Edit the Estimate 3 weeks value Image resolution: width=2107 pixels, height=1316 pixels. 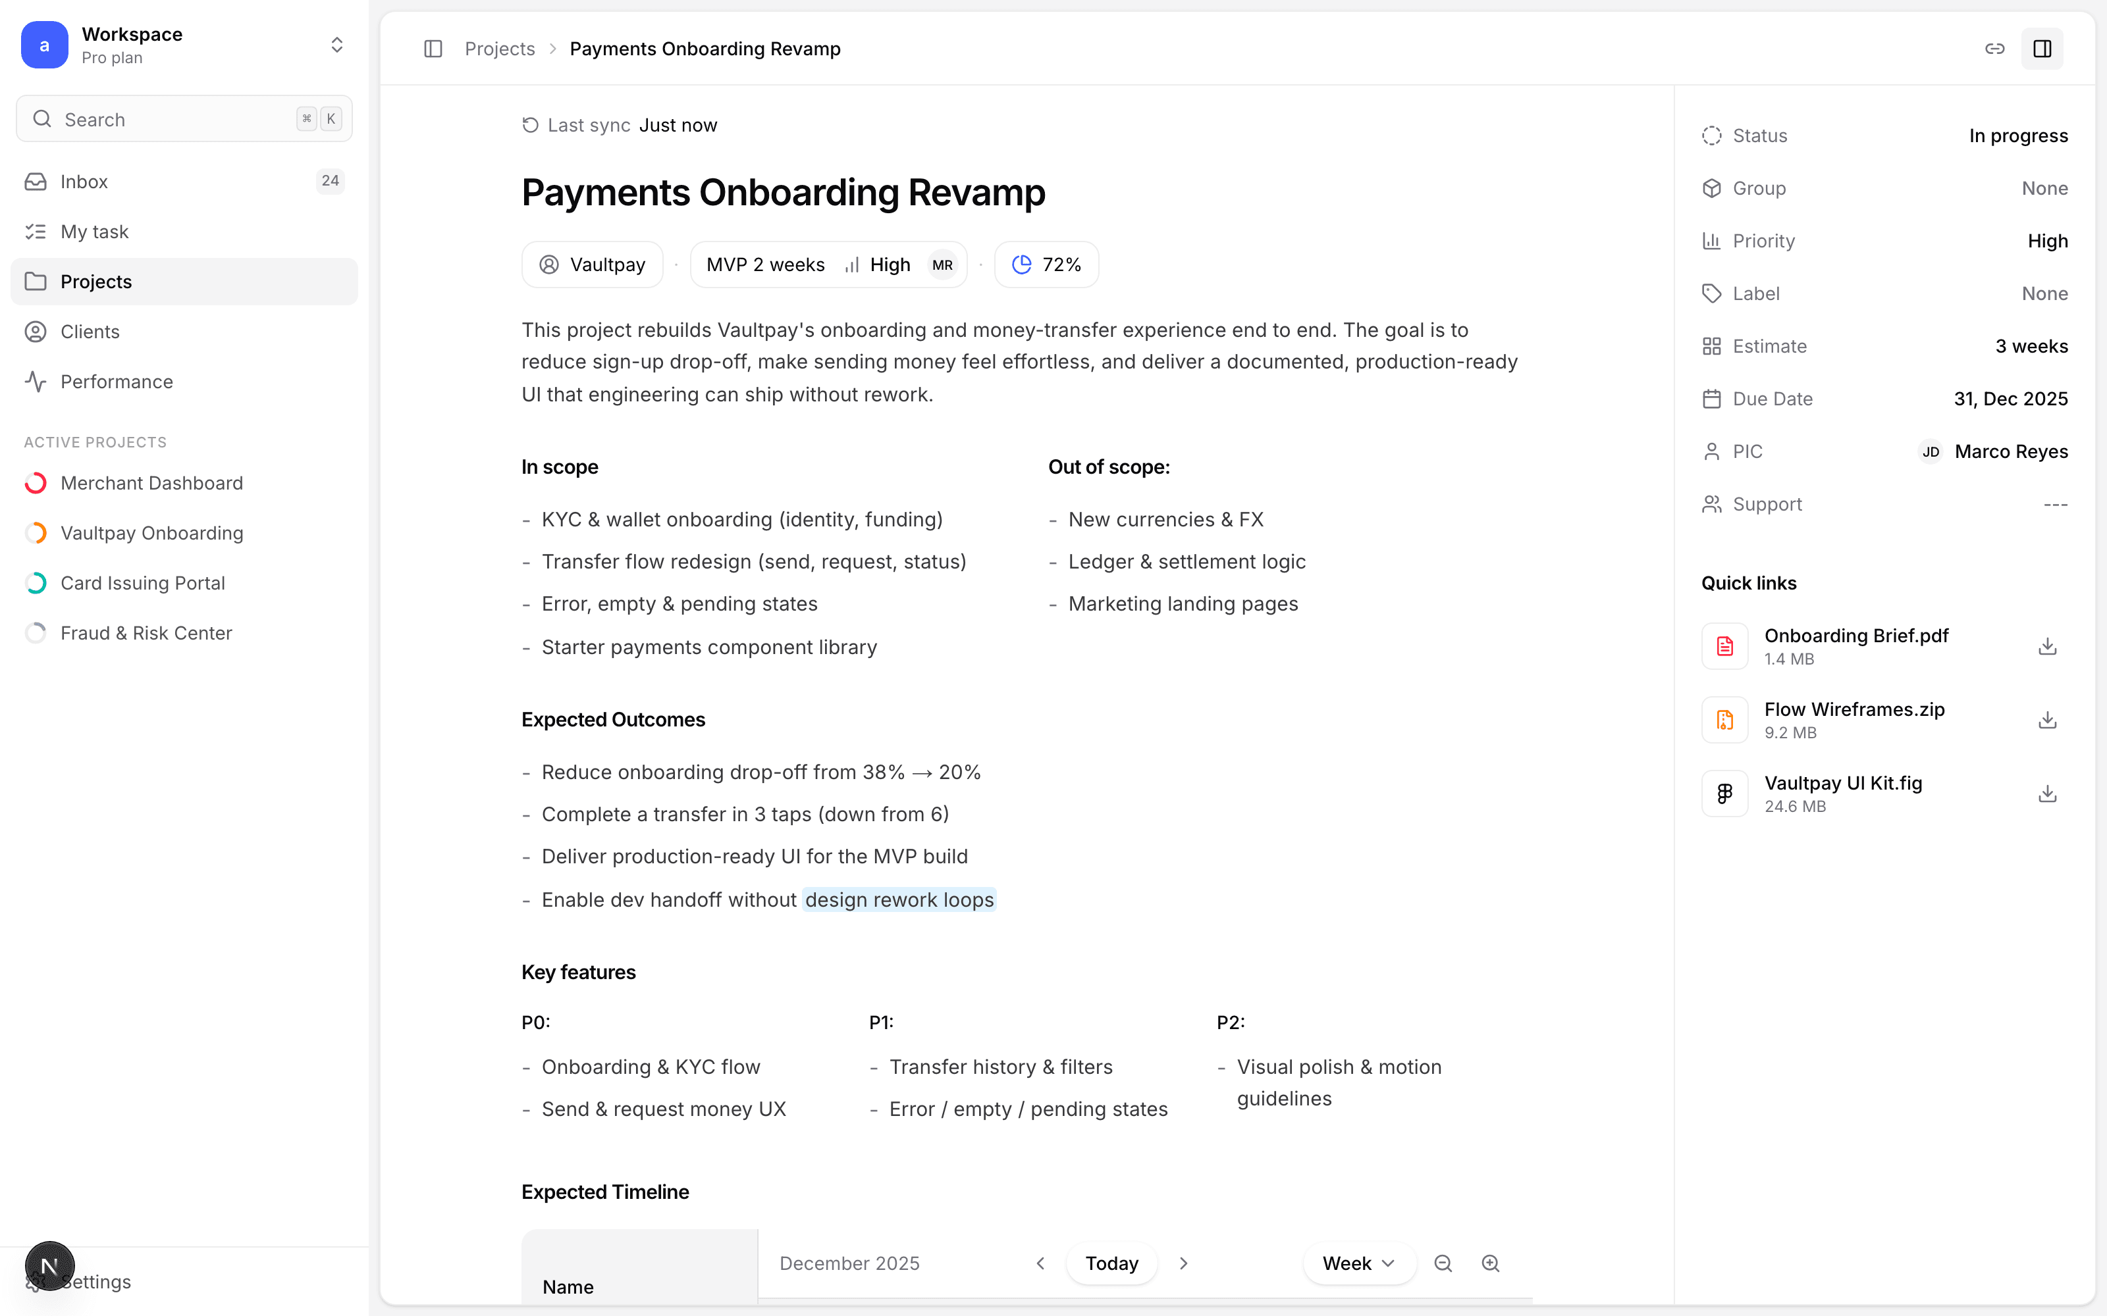2031,346
